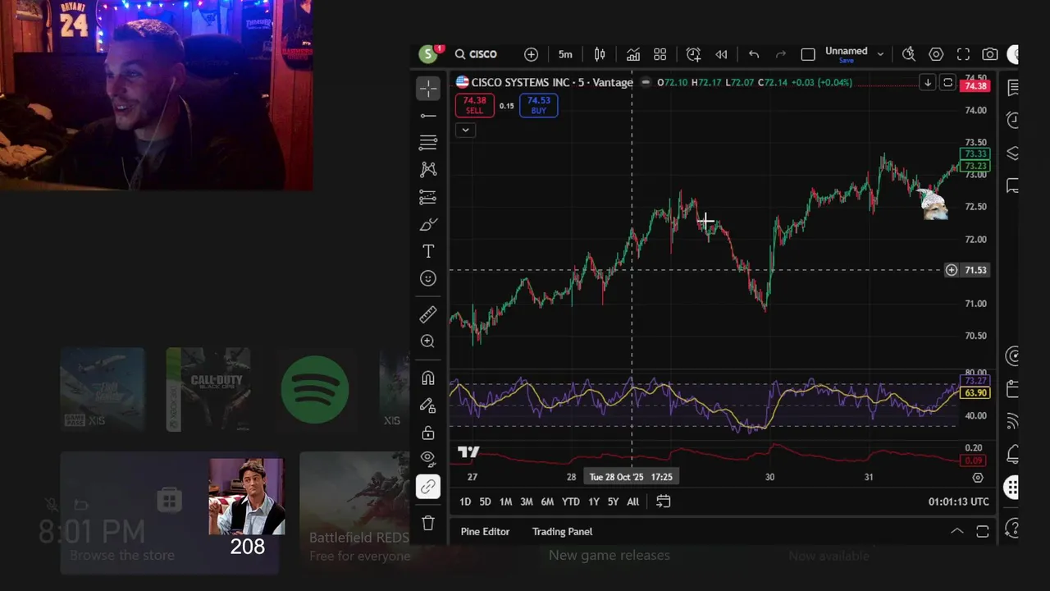Activate the zoom in tool
This screenshot has height=591, width=1050.
click(x=428, y=341)
